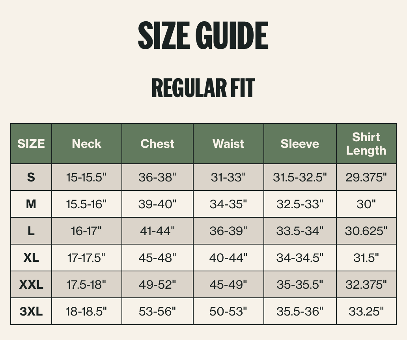Click the M size row label

tap(31, 204)
